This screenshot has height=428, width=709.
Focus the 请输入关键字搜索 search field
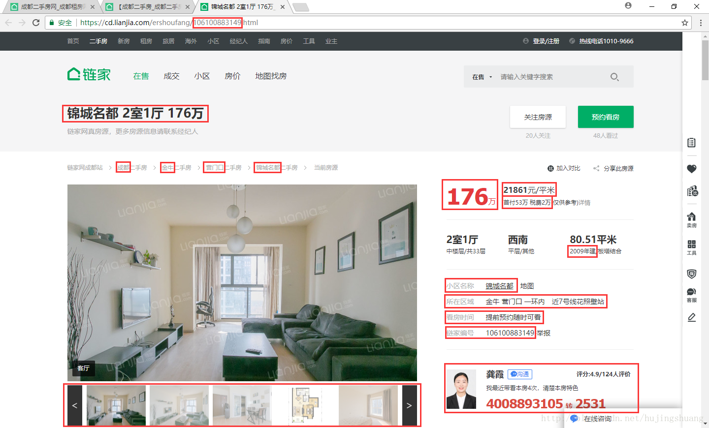(x=551, y=77)
